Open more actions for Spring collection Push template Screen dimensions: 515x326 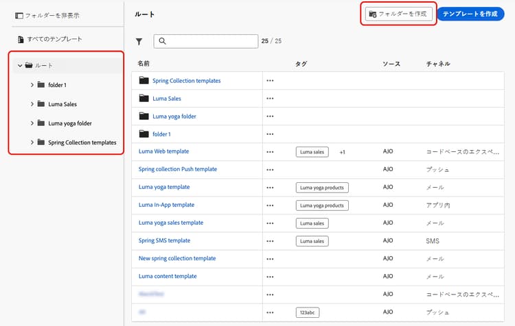tap(270, 170)
